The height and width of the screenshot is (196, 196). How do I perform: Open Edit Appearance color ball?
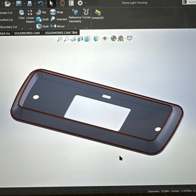pyautogui.click(x=114, y=38)
